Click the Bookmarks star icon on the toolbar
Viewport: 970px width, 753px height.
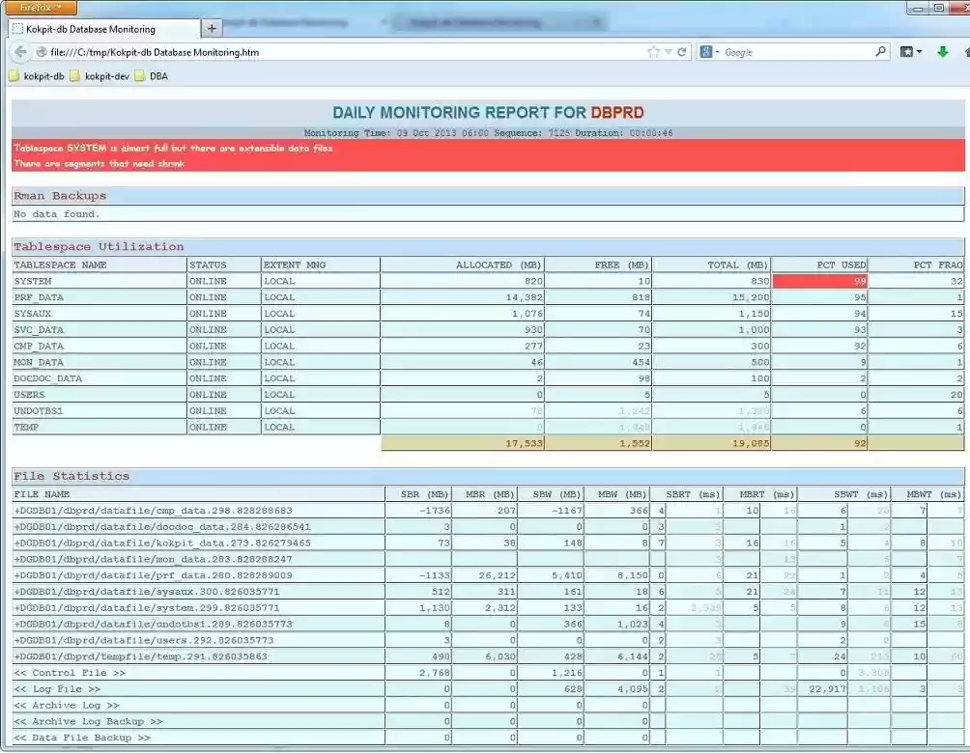tap(906, 51)
